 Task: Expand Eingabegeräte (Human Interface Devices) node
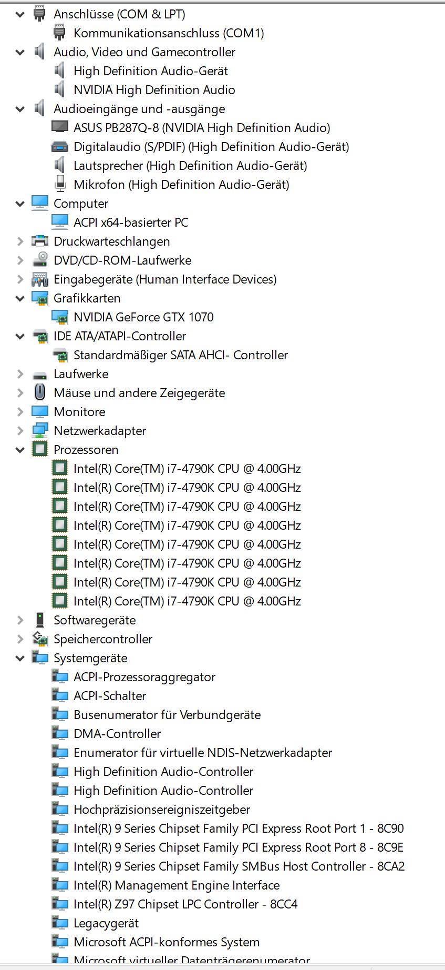coord(20,279)
